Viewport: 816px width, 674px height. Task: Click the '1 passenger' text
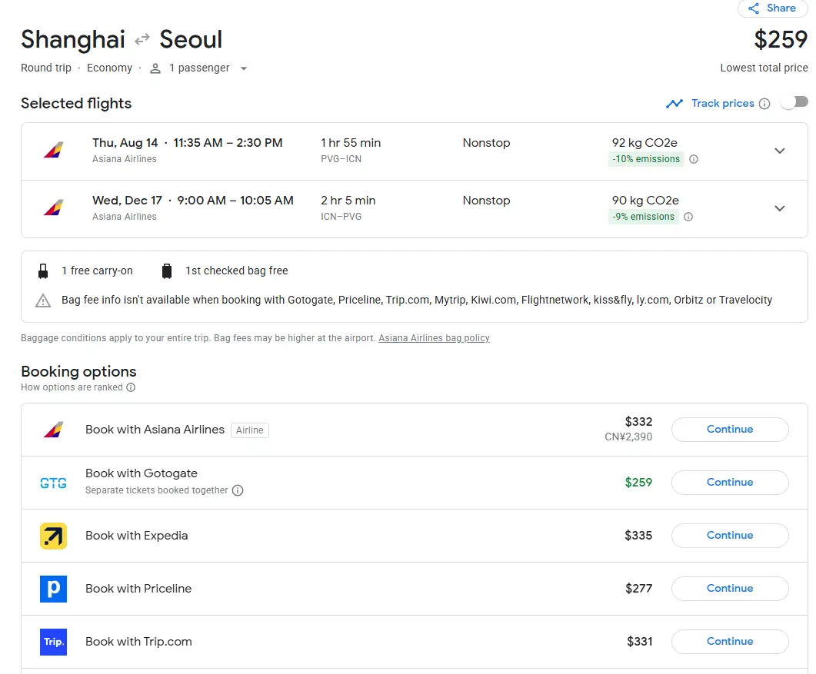199,68
